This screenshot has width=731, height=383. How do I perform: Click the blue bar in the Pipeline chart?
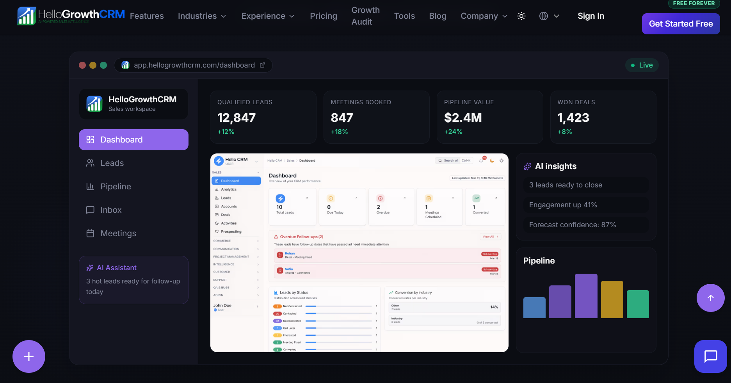pos(534,308)
